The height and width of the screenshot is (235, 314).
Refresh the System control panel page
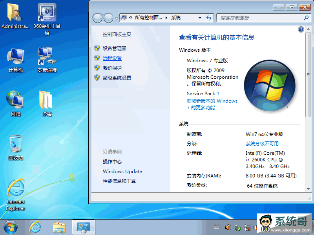[209, 18]
